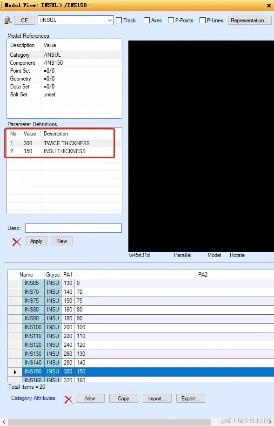Click the row pointer arrow beside INS150
Screen dimensions: 274x426
[15, 372]
